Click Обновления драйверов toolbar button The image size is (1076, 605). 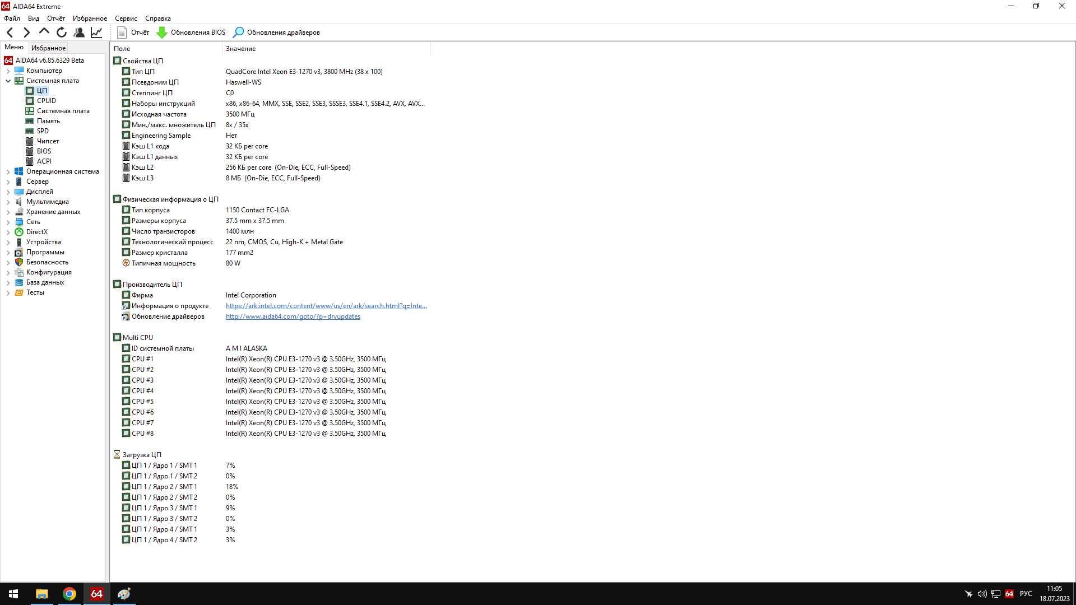point(276,32)
